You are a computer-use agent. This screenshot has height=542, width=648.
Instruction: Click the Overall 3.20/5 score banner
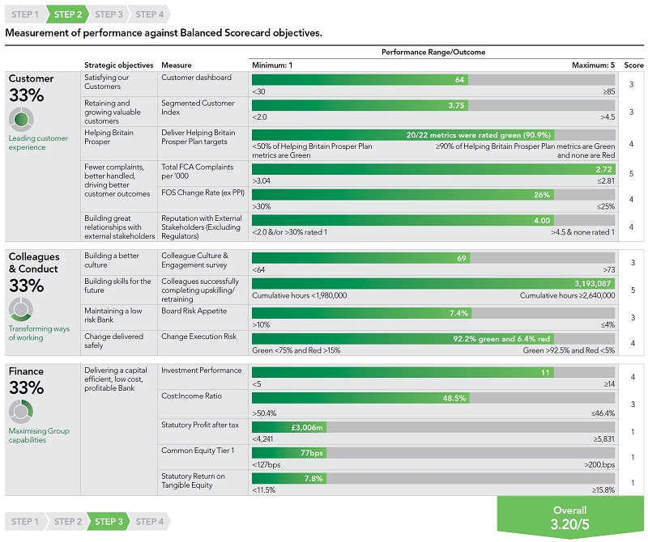(x=570, y=518)
